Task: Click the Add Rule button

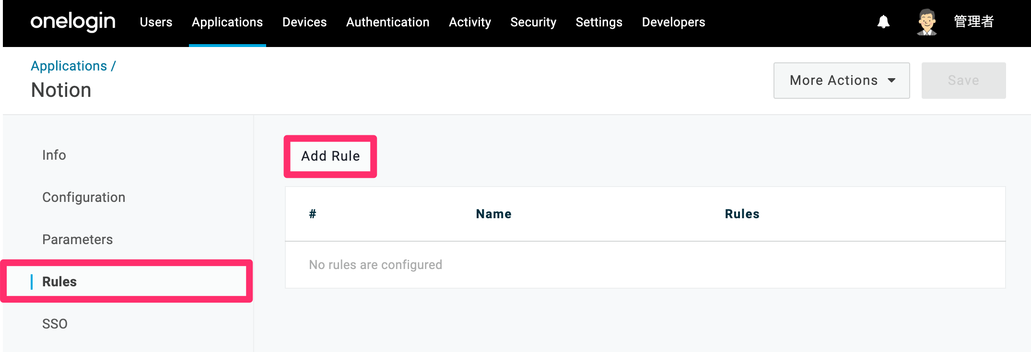Action: click(330, 156)
